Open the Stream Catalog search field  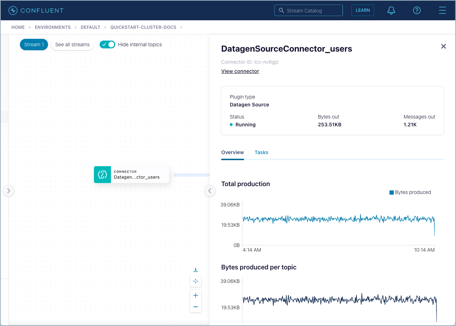(308, 10)
